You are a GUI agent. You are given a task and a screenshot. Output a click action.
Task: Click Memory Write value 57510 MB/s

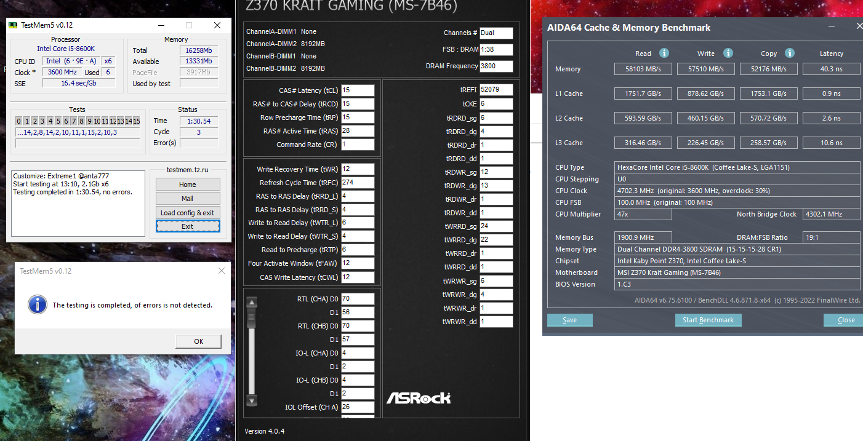(x=706, y=69)
